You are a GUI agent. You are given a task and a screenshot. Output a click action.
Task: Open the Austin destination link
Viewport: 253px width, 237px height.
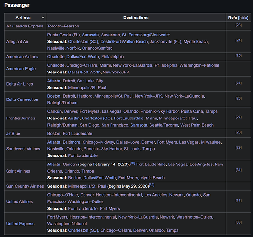74,118
